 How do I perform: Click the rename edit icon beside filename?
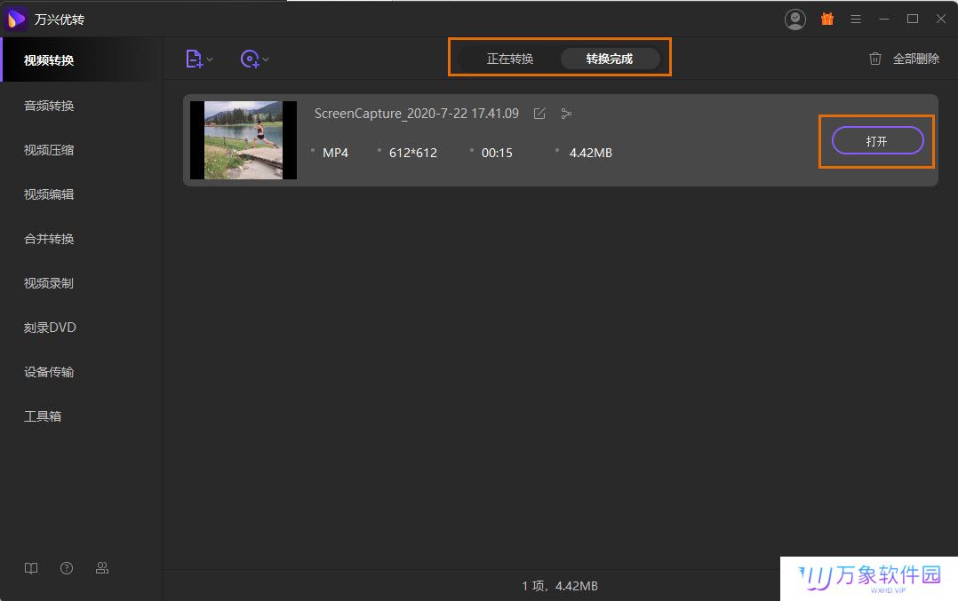[x=539, y=114]
